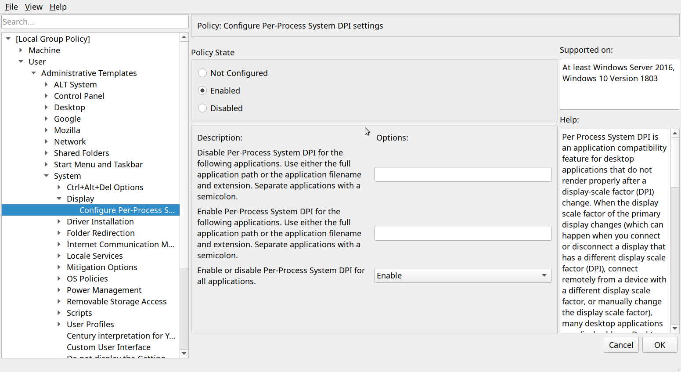Image resolution: width=681 pixels, height=372 pixels.
Task: Open the Enable/Disable for all applications dropdown
Action: [x=463, y=275]
